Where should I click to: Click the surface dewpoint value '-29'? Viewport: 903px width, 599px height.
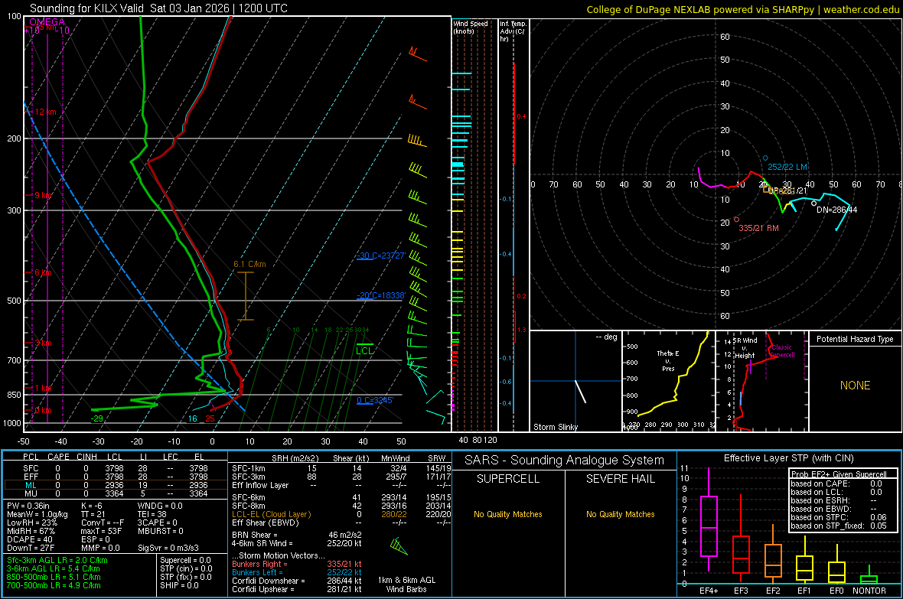pyautogui.click(x=96, y=418)
